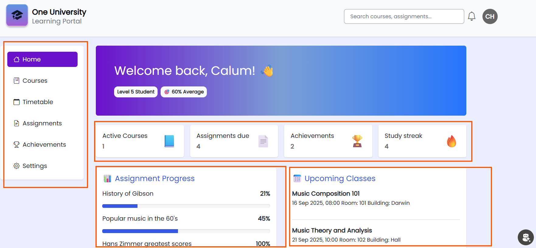Open the One University logo

[x=17, y=15]
